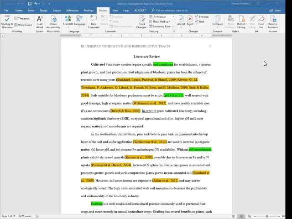Open the Language options
Image resolution: width=292 pixels, height=219 pixels.
coord(79,22)
